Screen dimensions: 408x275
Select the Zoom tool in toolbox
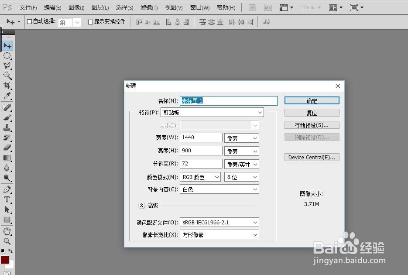coord(7,241)
